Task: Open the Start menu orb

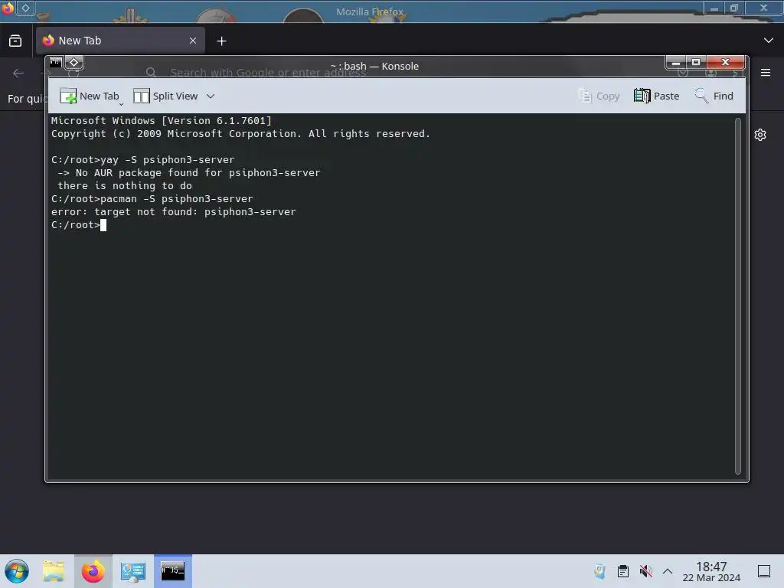Action: [x=17, y=571]
